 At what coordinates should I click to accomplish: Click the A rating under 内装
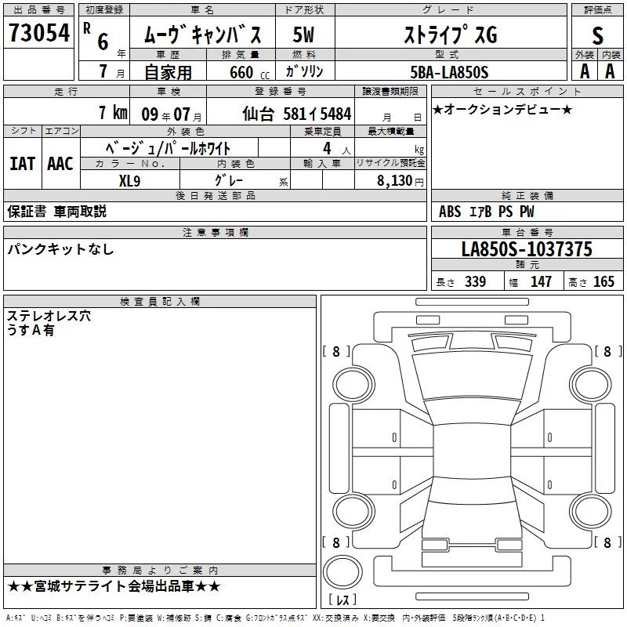[610, 71]
